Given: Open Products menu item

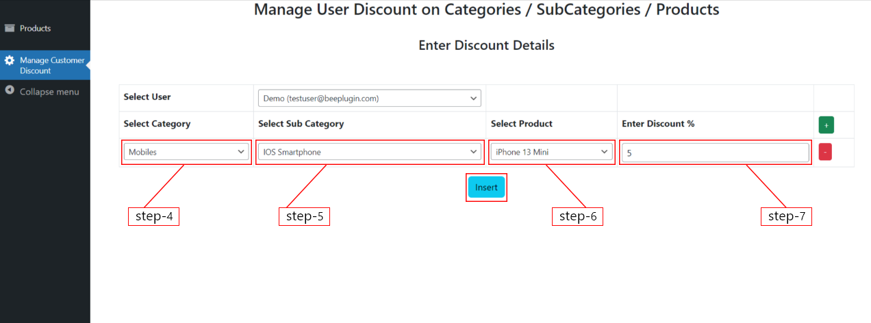Looking at the screenshot, I should (x=36, y=29).
